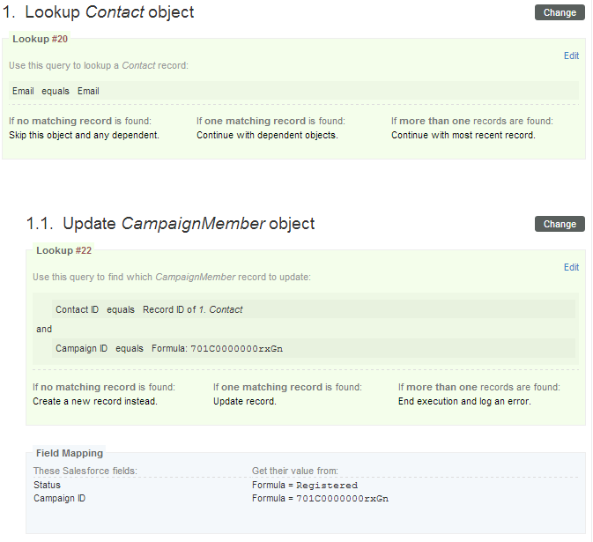Click Change button for Lookup Contact object

click(x=560, y=12)
